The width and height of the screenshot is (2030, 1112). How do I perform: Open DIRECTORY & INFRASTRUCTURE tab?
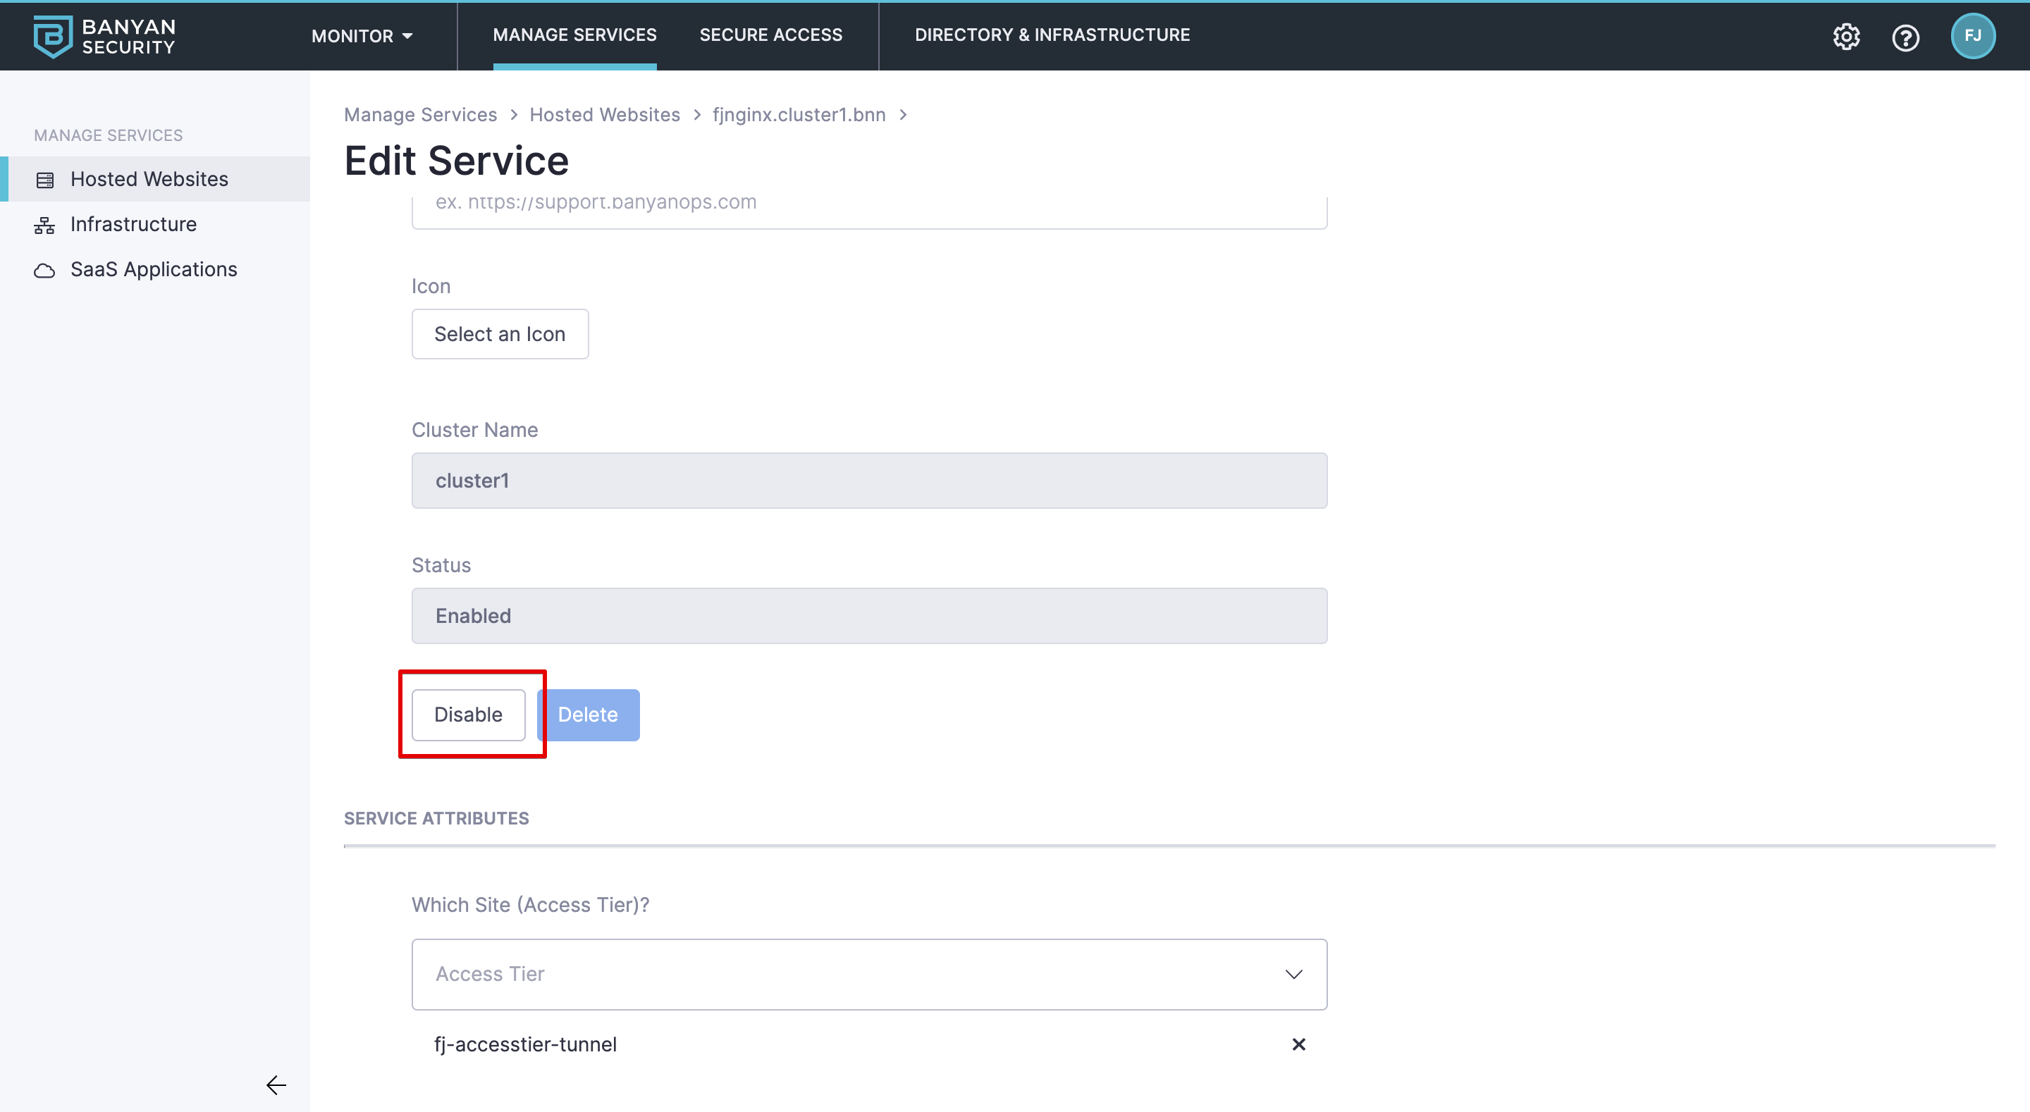click(x=1052, y=35)
